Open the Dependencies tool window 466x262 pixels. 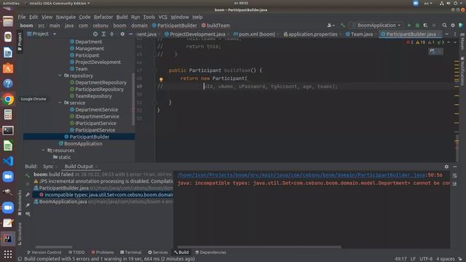click(x=210, y=253)
